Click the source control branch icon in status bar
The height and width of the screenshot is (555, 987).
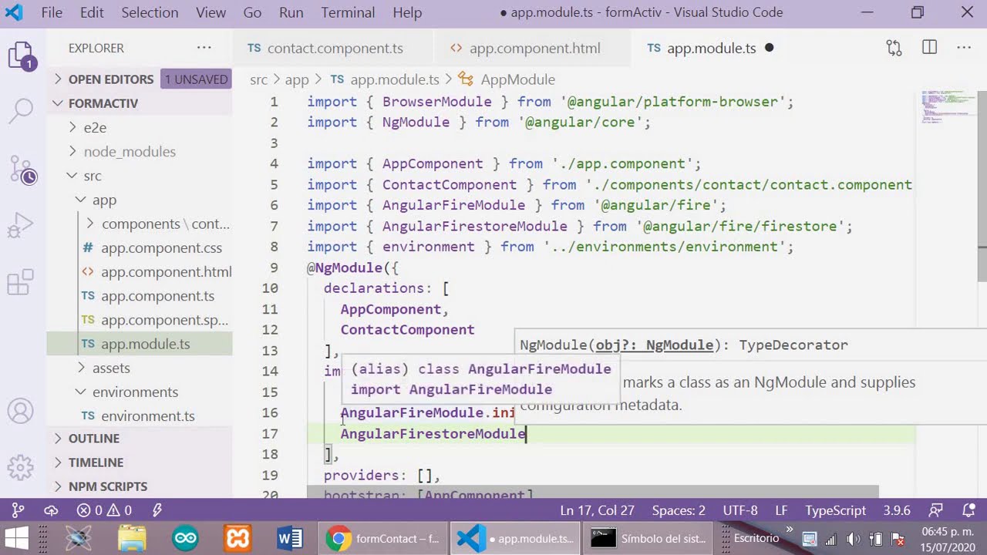click(18, 510)
